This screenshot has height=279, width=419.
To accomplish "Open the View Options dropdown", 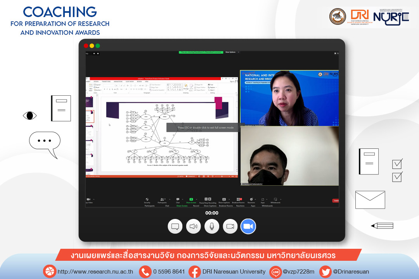I will pos(232,52).
